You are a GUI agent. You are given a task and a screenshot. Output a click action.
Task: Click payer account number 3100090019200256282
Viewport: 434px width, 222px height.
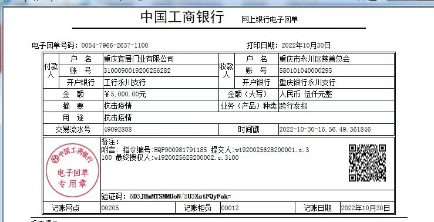pos(137,70)
